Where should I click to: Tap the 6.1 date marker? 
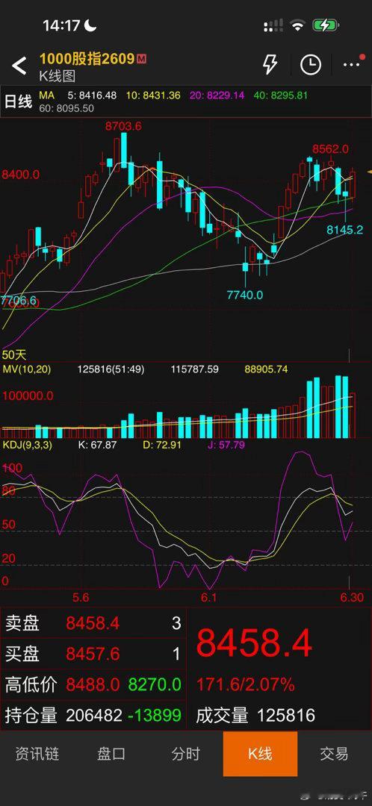tap(208, 597)
